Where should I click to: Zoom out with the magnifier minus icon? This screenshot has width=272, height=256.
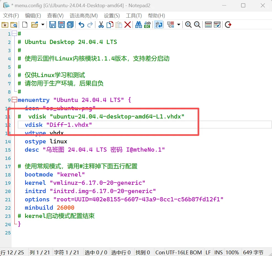(x=197, y=25)
